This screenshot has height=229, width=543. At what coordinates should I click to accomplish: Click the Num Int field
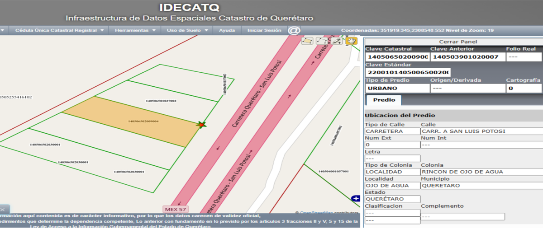[482, 145]
